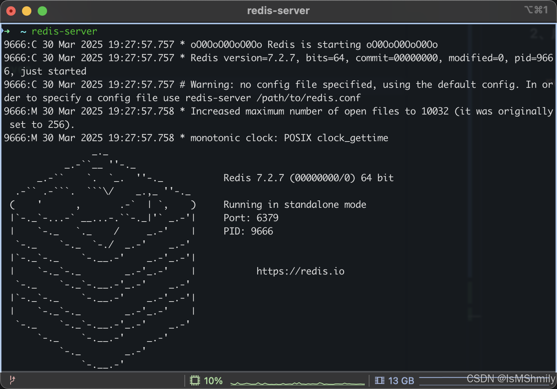Image resolution: width=557 pixels, height=389 pixels.
Task: Click the '6, just started' text
Action: (45, 71)
